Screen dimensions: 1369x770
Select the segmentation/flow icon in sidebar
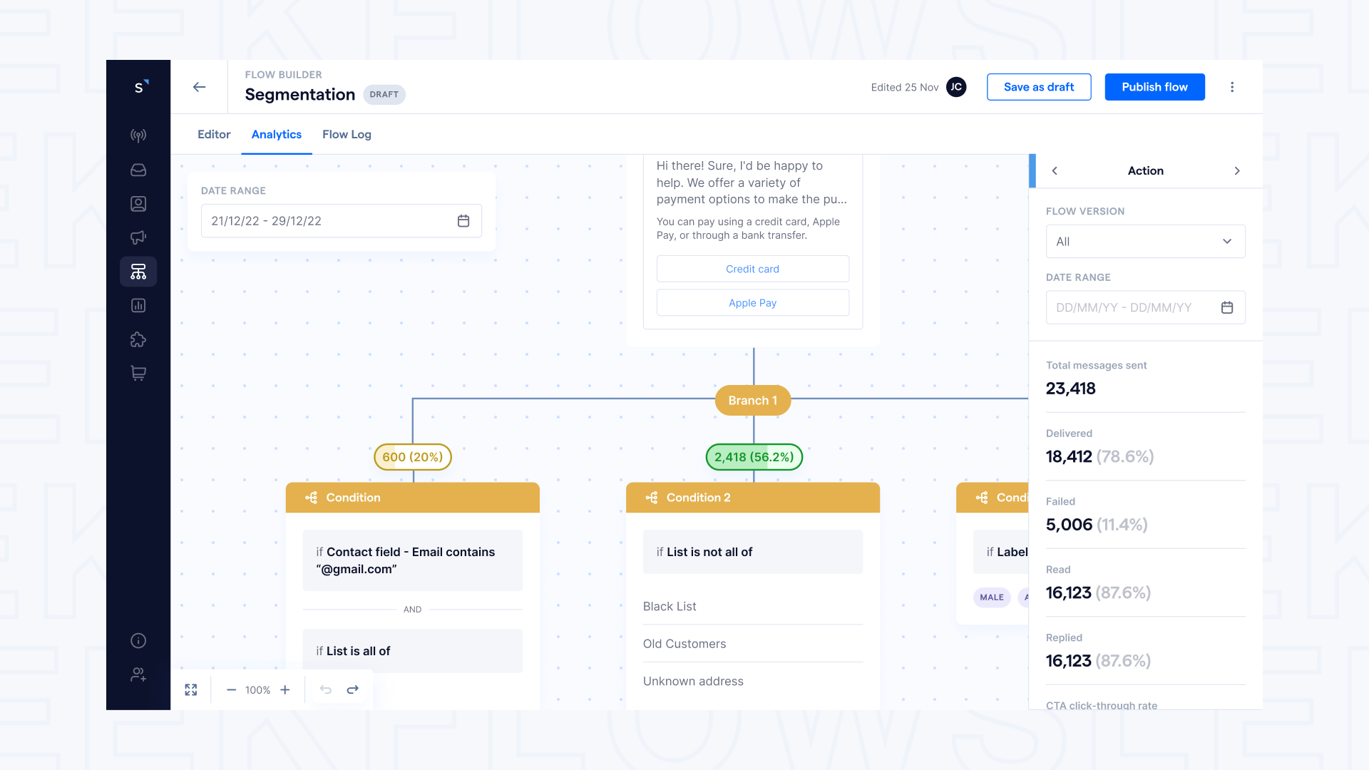138,272
